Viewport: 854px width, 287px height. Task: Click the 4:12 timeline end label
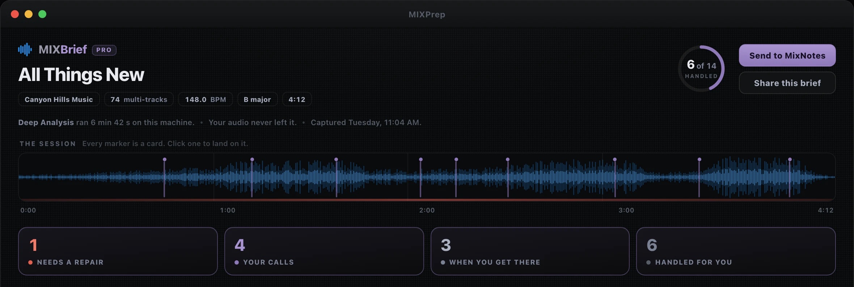(825, 210)
